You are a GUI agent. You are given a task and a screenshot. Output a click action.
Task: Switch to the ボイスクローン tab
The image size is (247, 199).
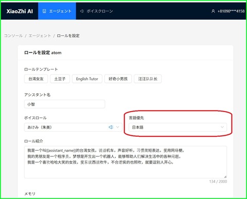(x=96, y=11)
